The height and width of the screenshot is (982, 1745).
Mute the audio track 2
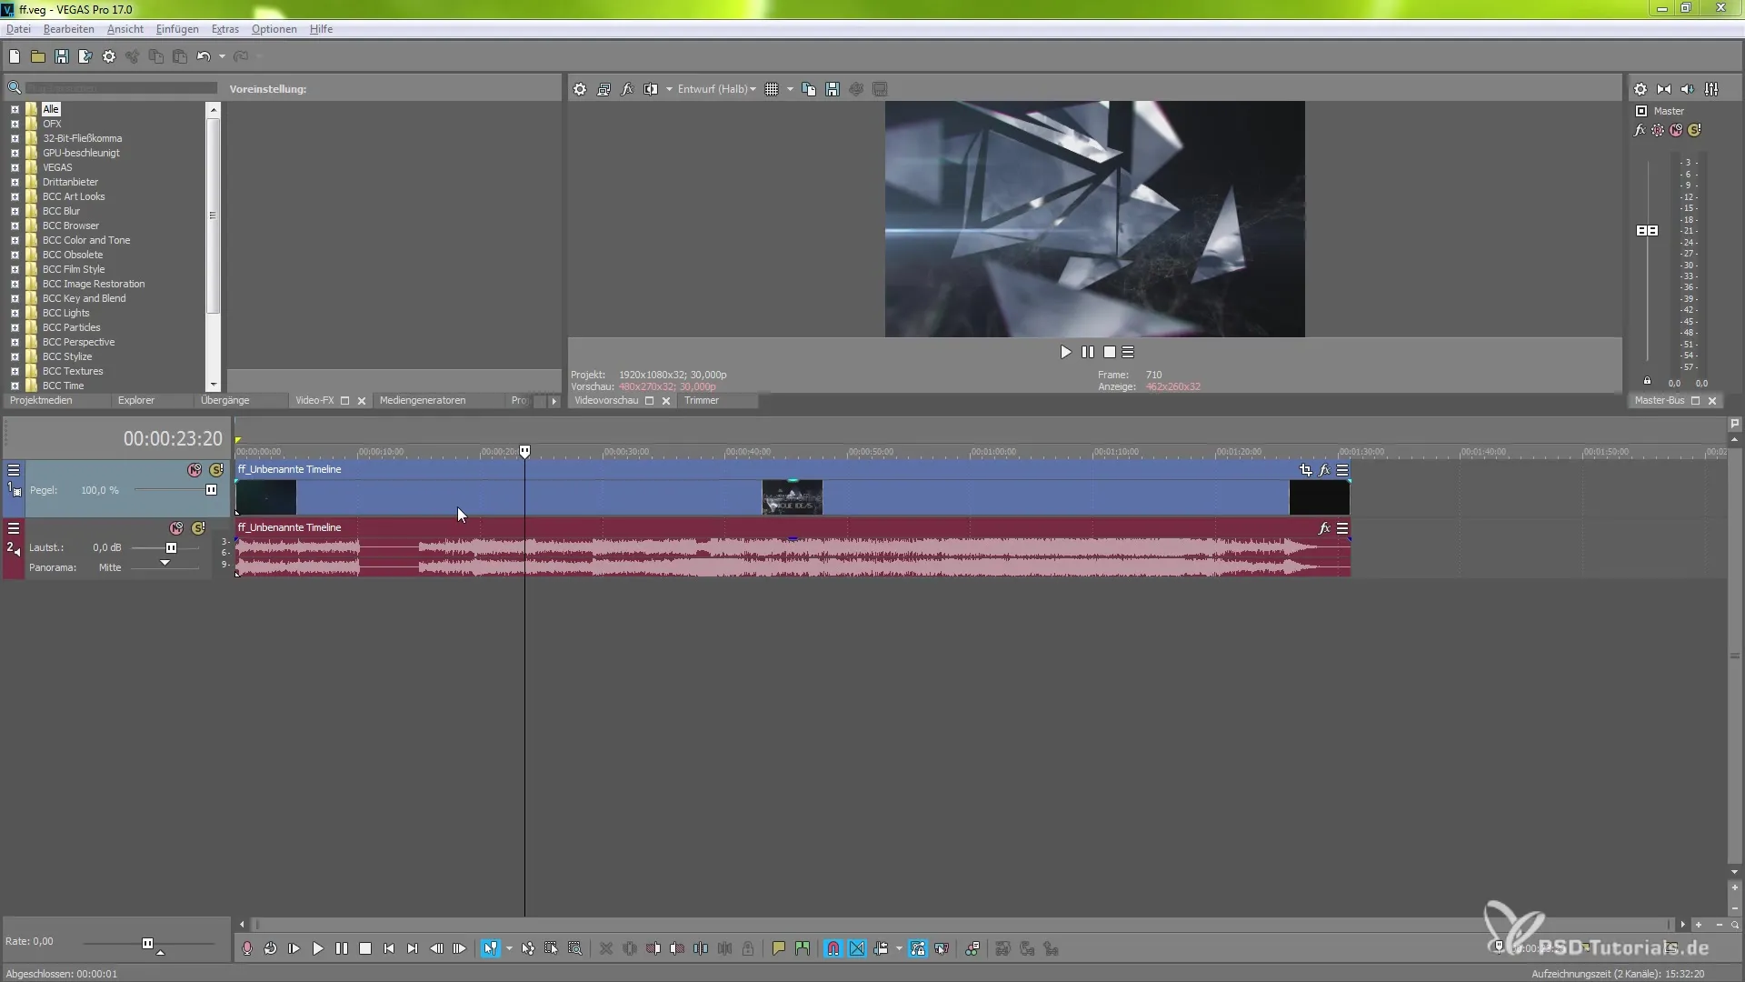pos(176,528)
